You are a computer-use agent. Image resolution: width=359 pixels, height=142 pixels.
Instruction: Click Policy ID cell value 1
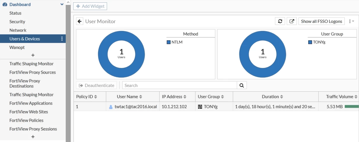(x=77, y=107)
